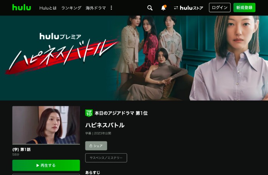Image resolution: width=268 pixels, height=175 pixels.
Task: Click the green 新規登録 button
Action: click(244, 8)
